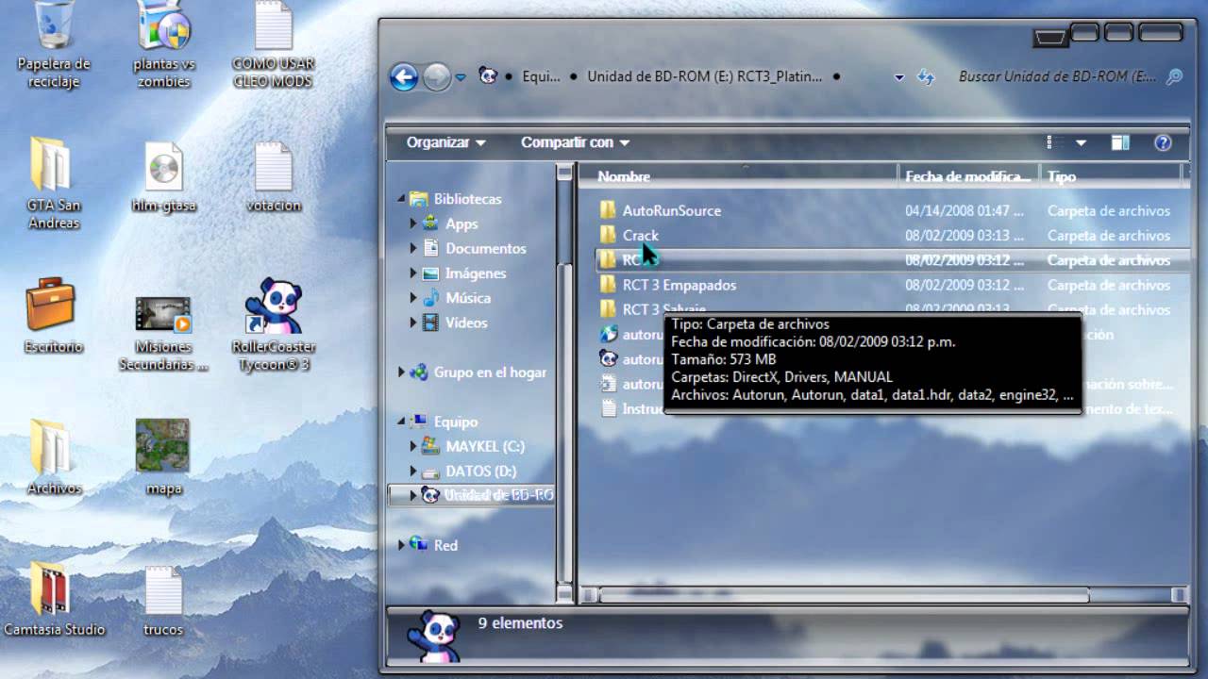Expand the Documentos library node
Image resolution: width=1208 pixels, height=679 pixels.
coord(413,248)
